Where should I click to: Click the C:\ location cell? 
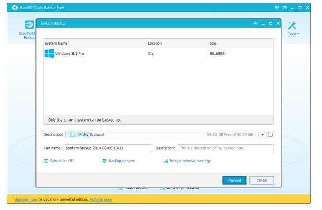click(150, 54)
